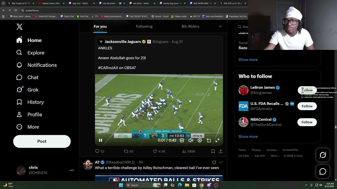Open the Accessibility footer link
This screenshot has height=189, width=337.
click(x=290, y=150)
